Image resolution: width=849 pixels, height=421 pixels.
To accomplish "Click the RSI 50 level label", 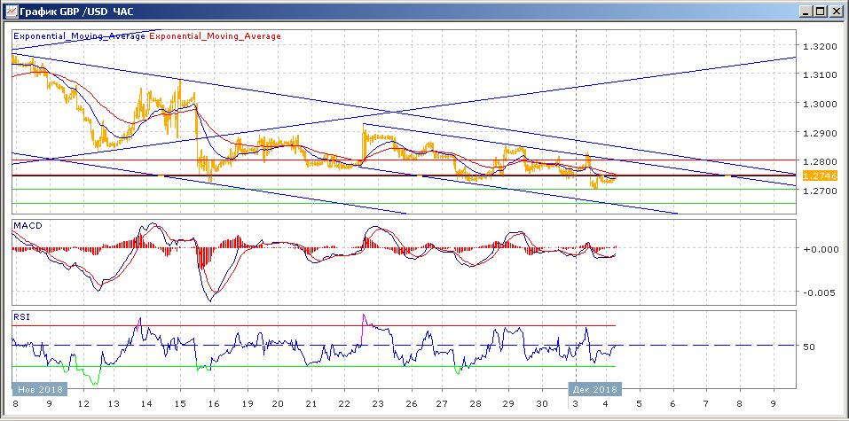I will coord(809,346).
